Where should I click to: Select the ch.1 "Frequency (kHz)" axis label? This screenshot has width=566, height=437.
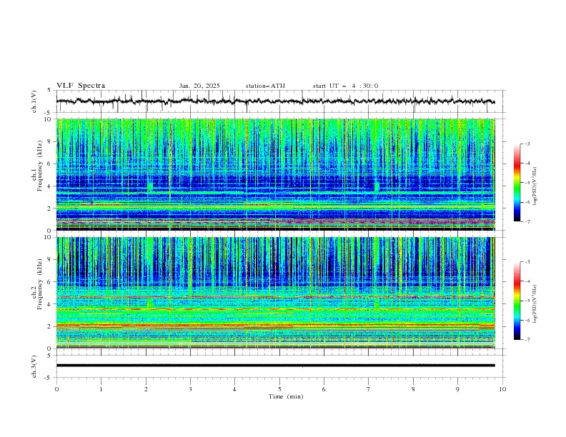(40, 166)
